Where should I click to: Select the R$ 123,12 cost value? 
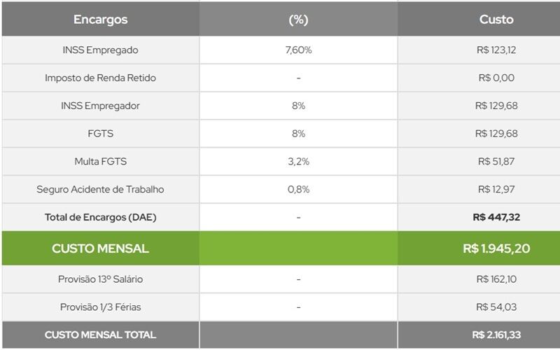pyautogui.click(x=496, y=50)
